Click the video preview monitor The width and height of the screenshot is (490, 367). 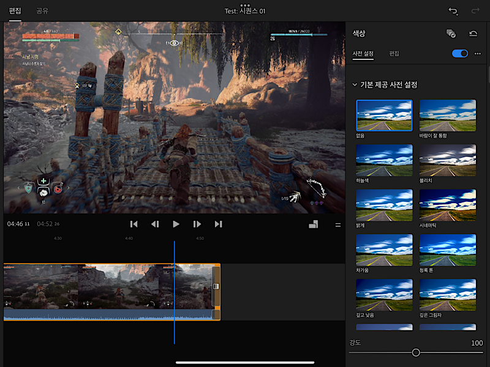tap(175, 117)
